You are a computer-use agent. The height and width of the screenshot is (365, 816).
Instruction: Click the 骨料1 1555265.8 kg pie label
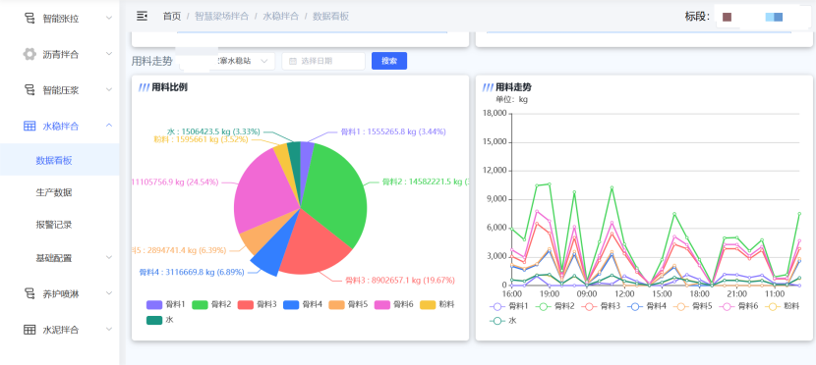pyautogui.click(x=393, y=131)
